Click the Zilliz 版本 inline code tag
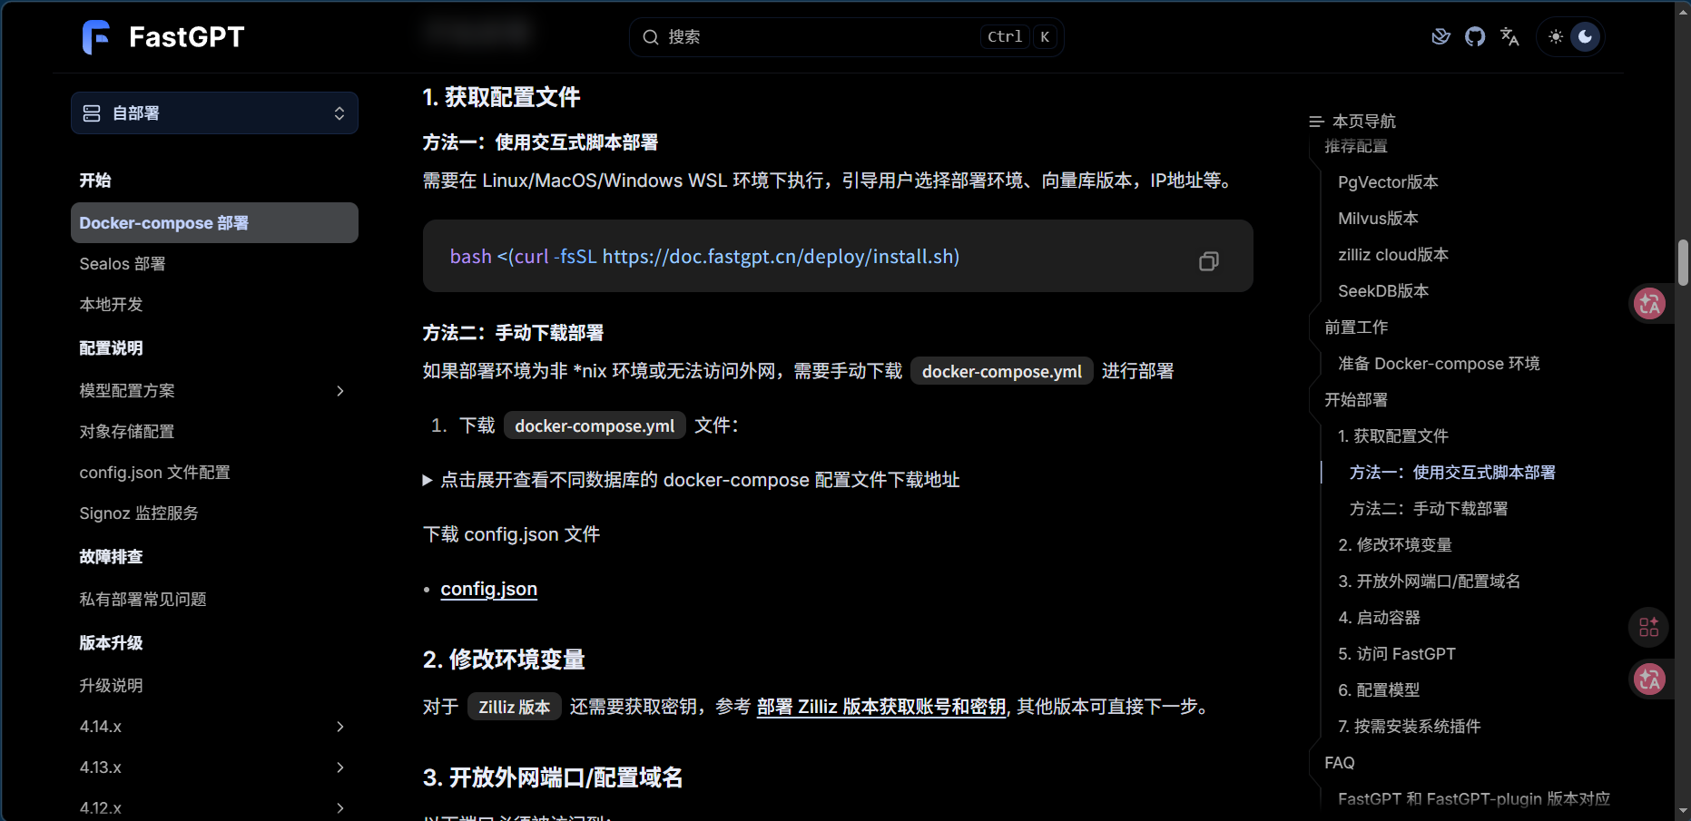The image size is (1691, 821). pos(515,707)
